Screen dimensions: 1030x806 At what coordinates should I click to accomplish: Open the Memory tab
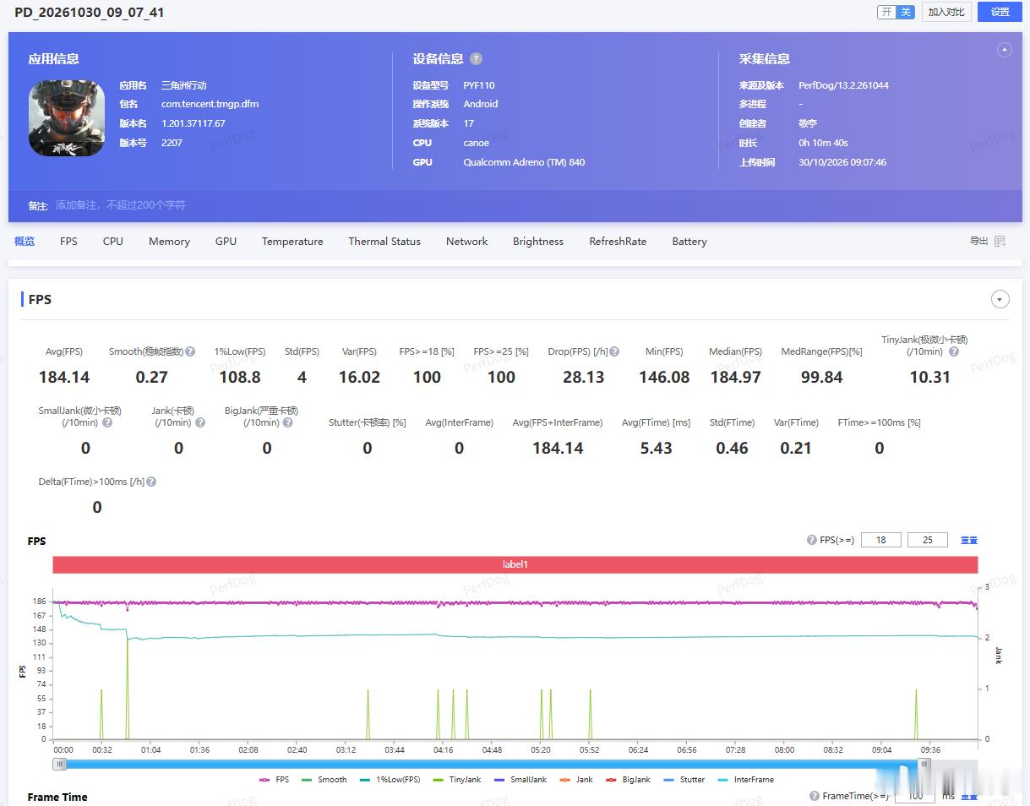[x=169, y=242]
